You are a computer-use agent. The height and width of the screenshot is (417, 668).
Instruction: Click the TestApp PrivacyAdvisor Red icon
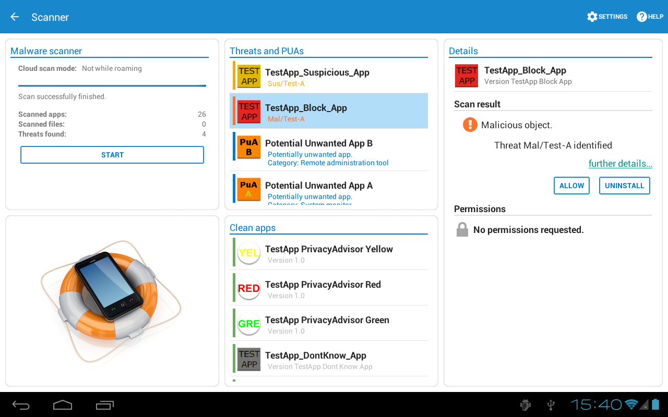[249, 288]
